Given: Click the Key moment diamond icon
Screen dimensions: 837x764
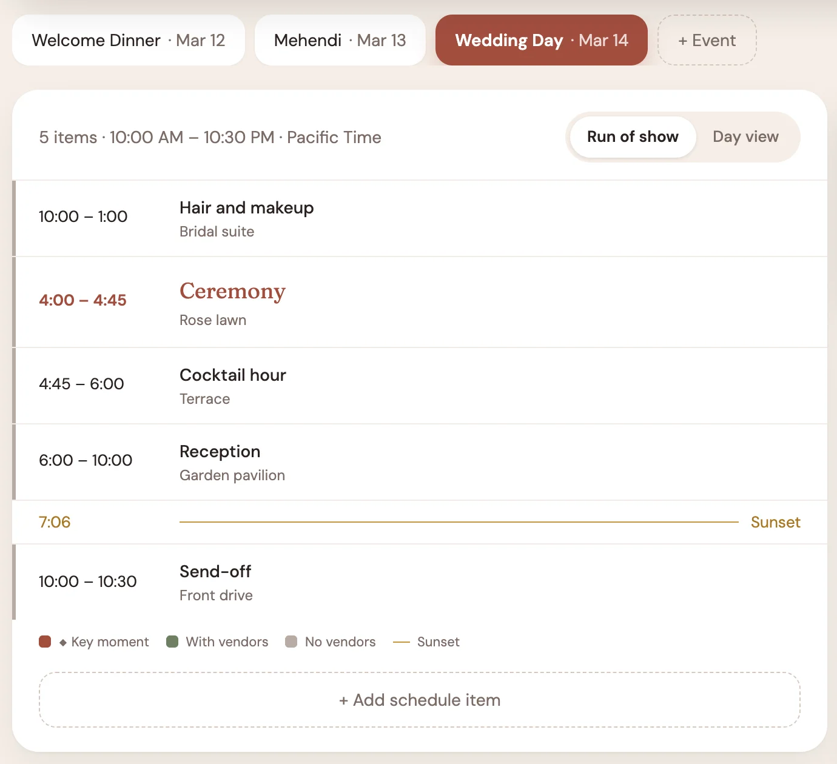Looking at the screenshot, I should (x=63, y=642).
